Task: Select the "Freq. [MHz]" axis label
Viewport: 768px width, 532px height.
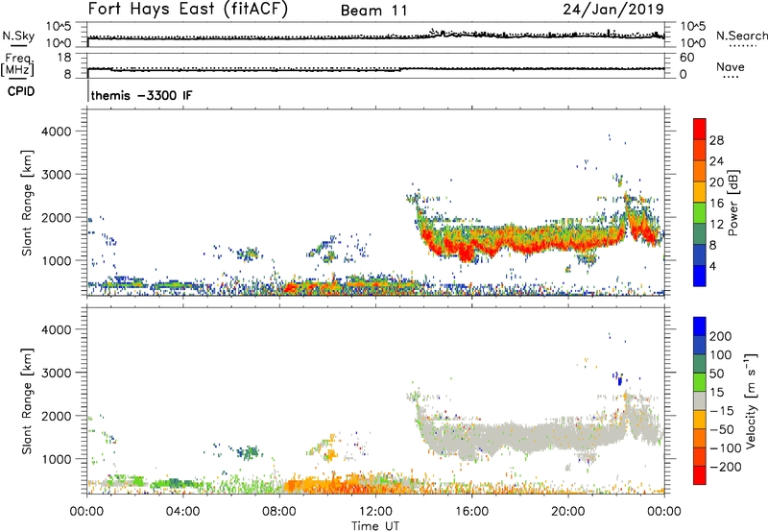Action: point(17,65)
